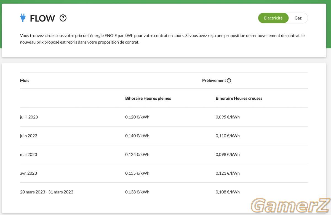Click the 0,140 €/kWh value for juin 2023
Image resolution: width=331 pixels, height=215 pixels.
pyautogui.click(x=137, y=136)
